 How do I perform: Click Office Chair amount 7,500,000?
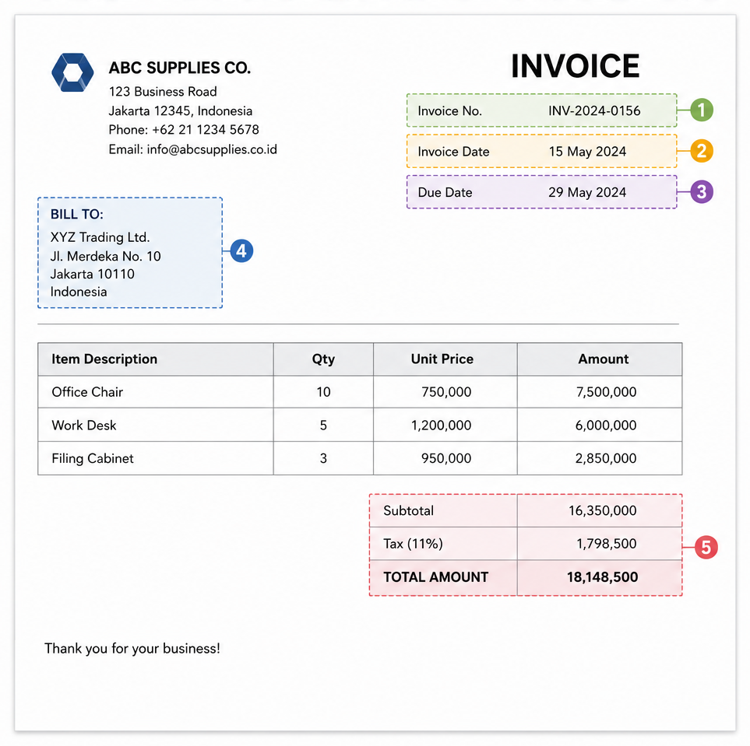pos(606,392)
